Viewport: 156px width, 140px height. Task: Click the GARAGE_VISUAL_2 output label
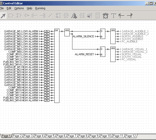click(x=135, y=52)
